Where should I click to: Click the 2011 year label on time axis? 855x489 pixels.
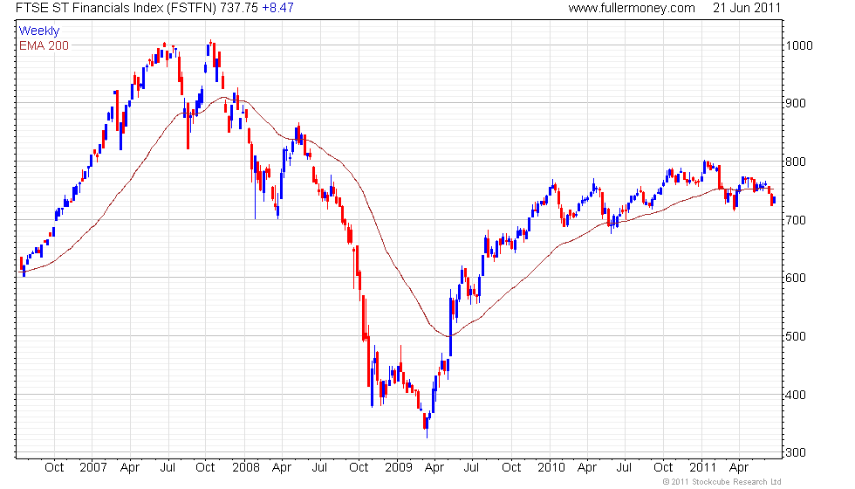[703, 468]
